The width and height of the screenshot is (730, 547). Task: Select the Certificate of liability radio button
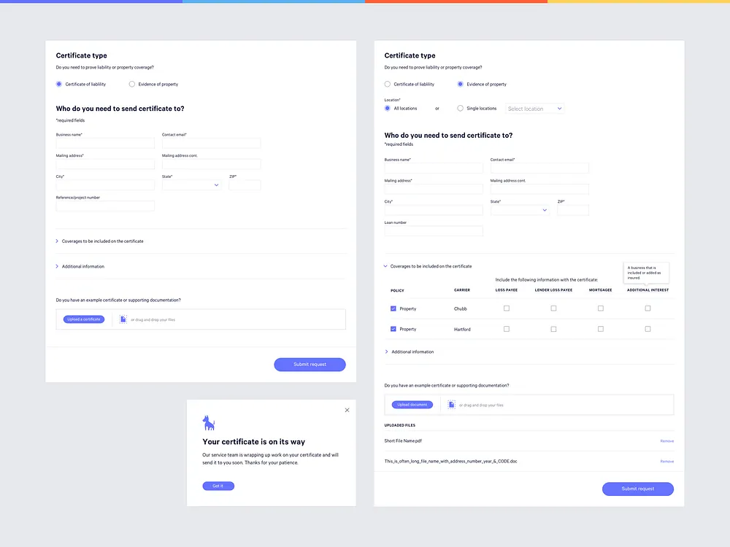click(58, 84)
